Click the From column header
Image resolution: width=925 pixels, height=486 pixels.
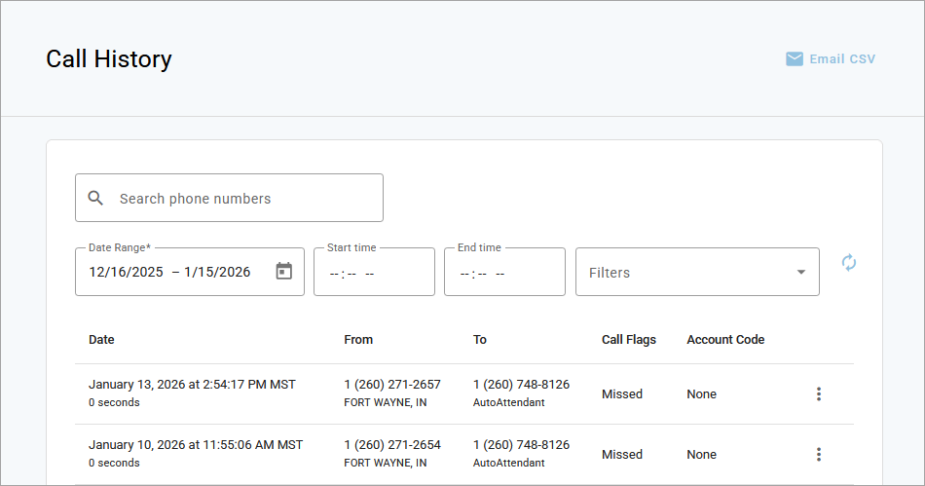(358, 340)
